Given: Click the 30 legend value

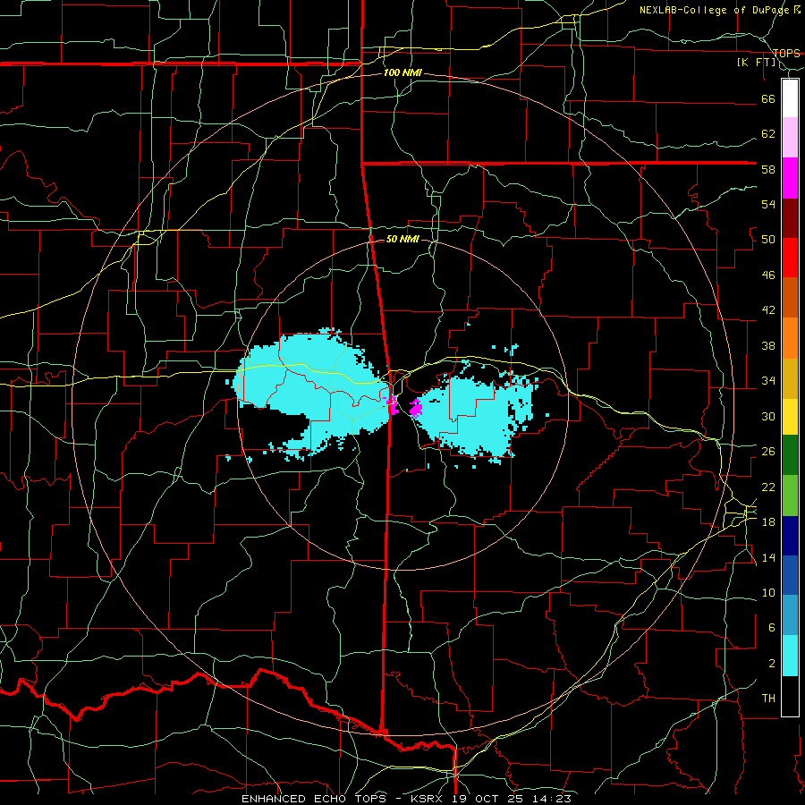Looking at the screenshot, I should (768, 416).
